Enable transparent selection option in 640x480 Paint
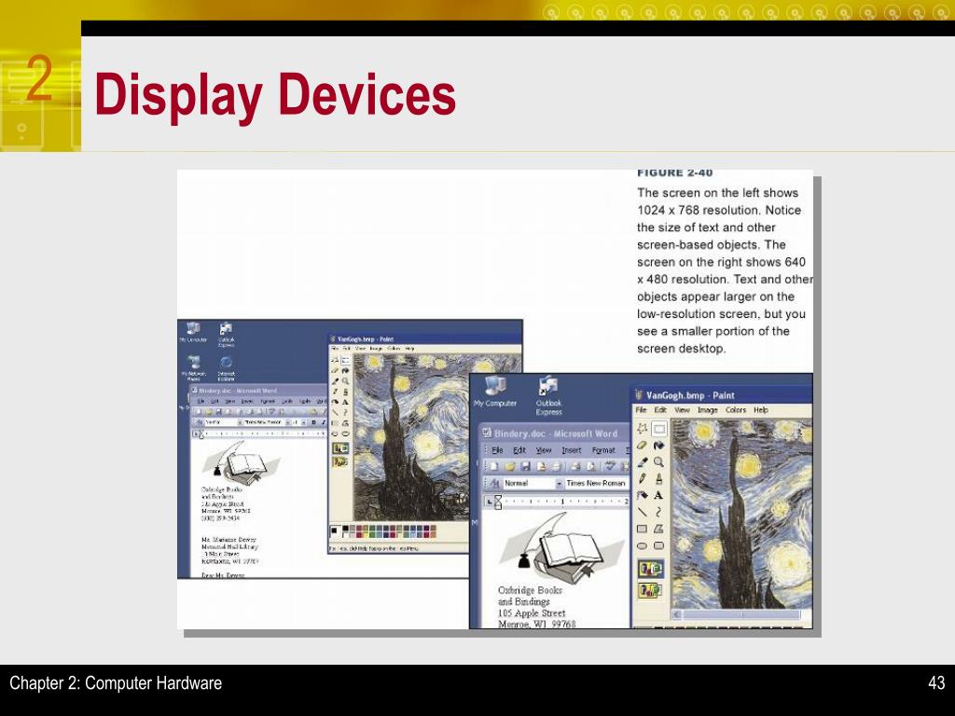The height and width of the screenshot is (716, 955). point(650,589)
